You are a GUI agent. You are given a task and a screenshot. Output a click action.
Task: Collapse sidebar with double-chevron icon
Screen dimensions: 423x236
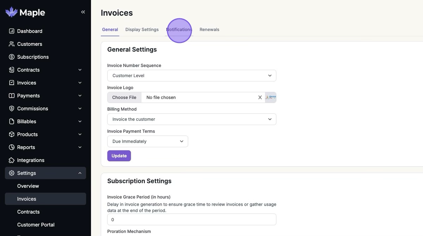click(83, 12)
